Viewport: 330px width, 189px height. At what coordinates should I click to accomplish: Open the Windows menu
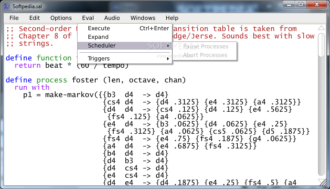click(143, 18)
